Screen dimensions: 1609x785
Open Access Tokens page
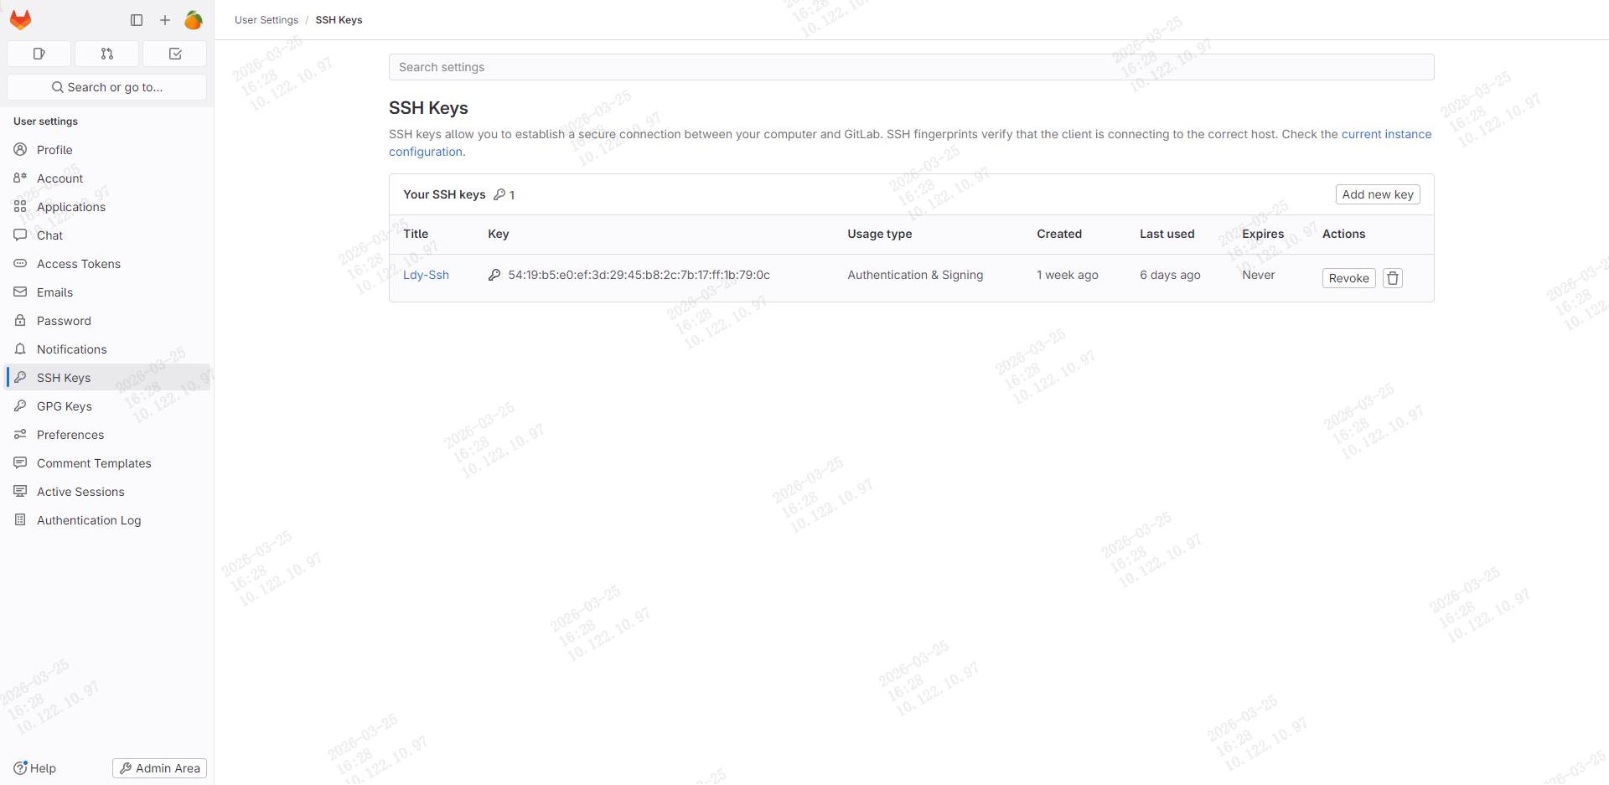tap(107, 264)
